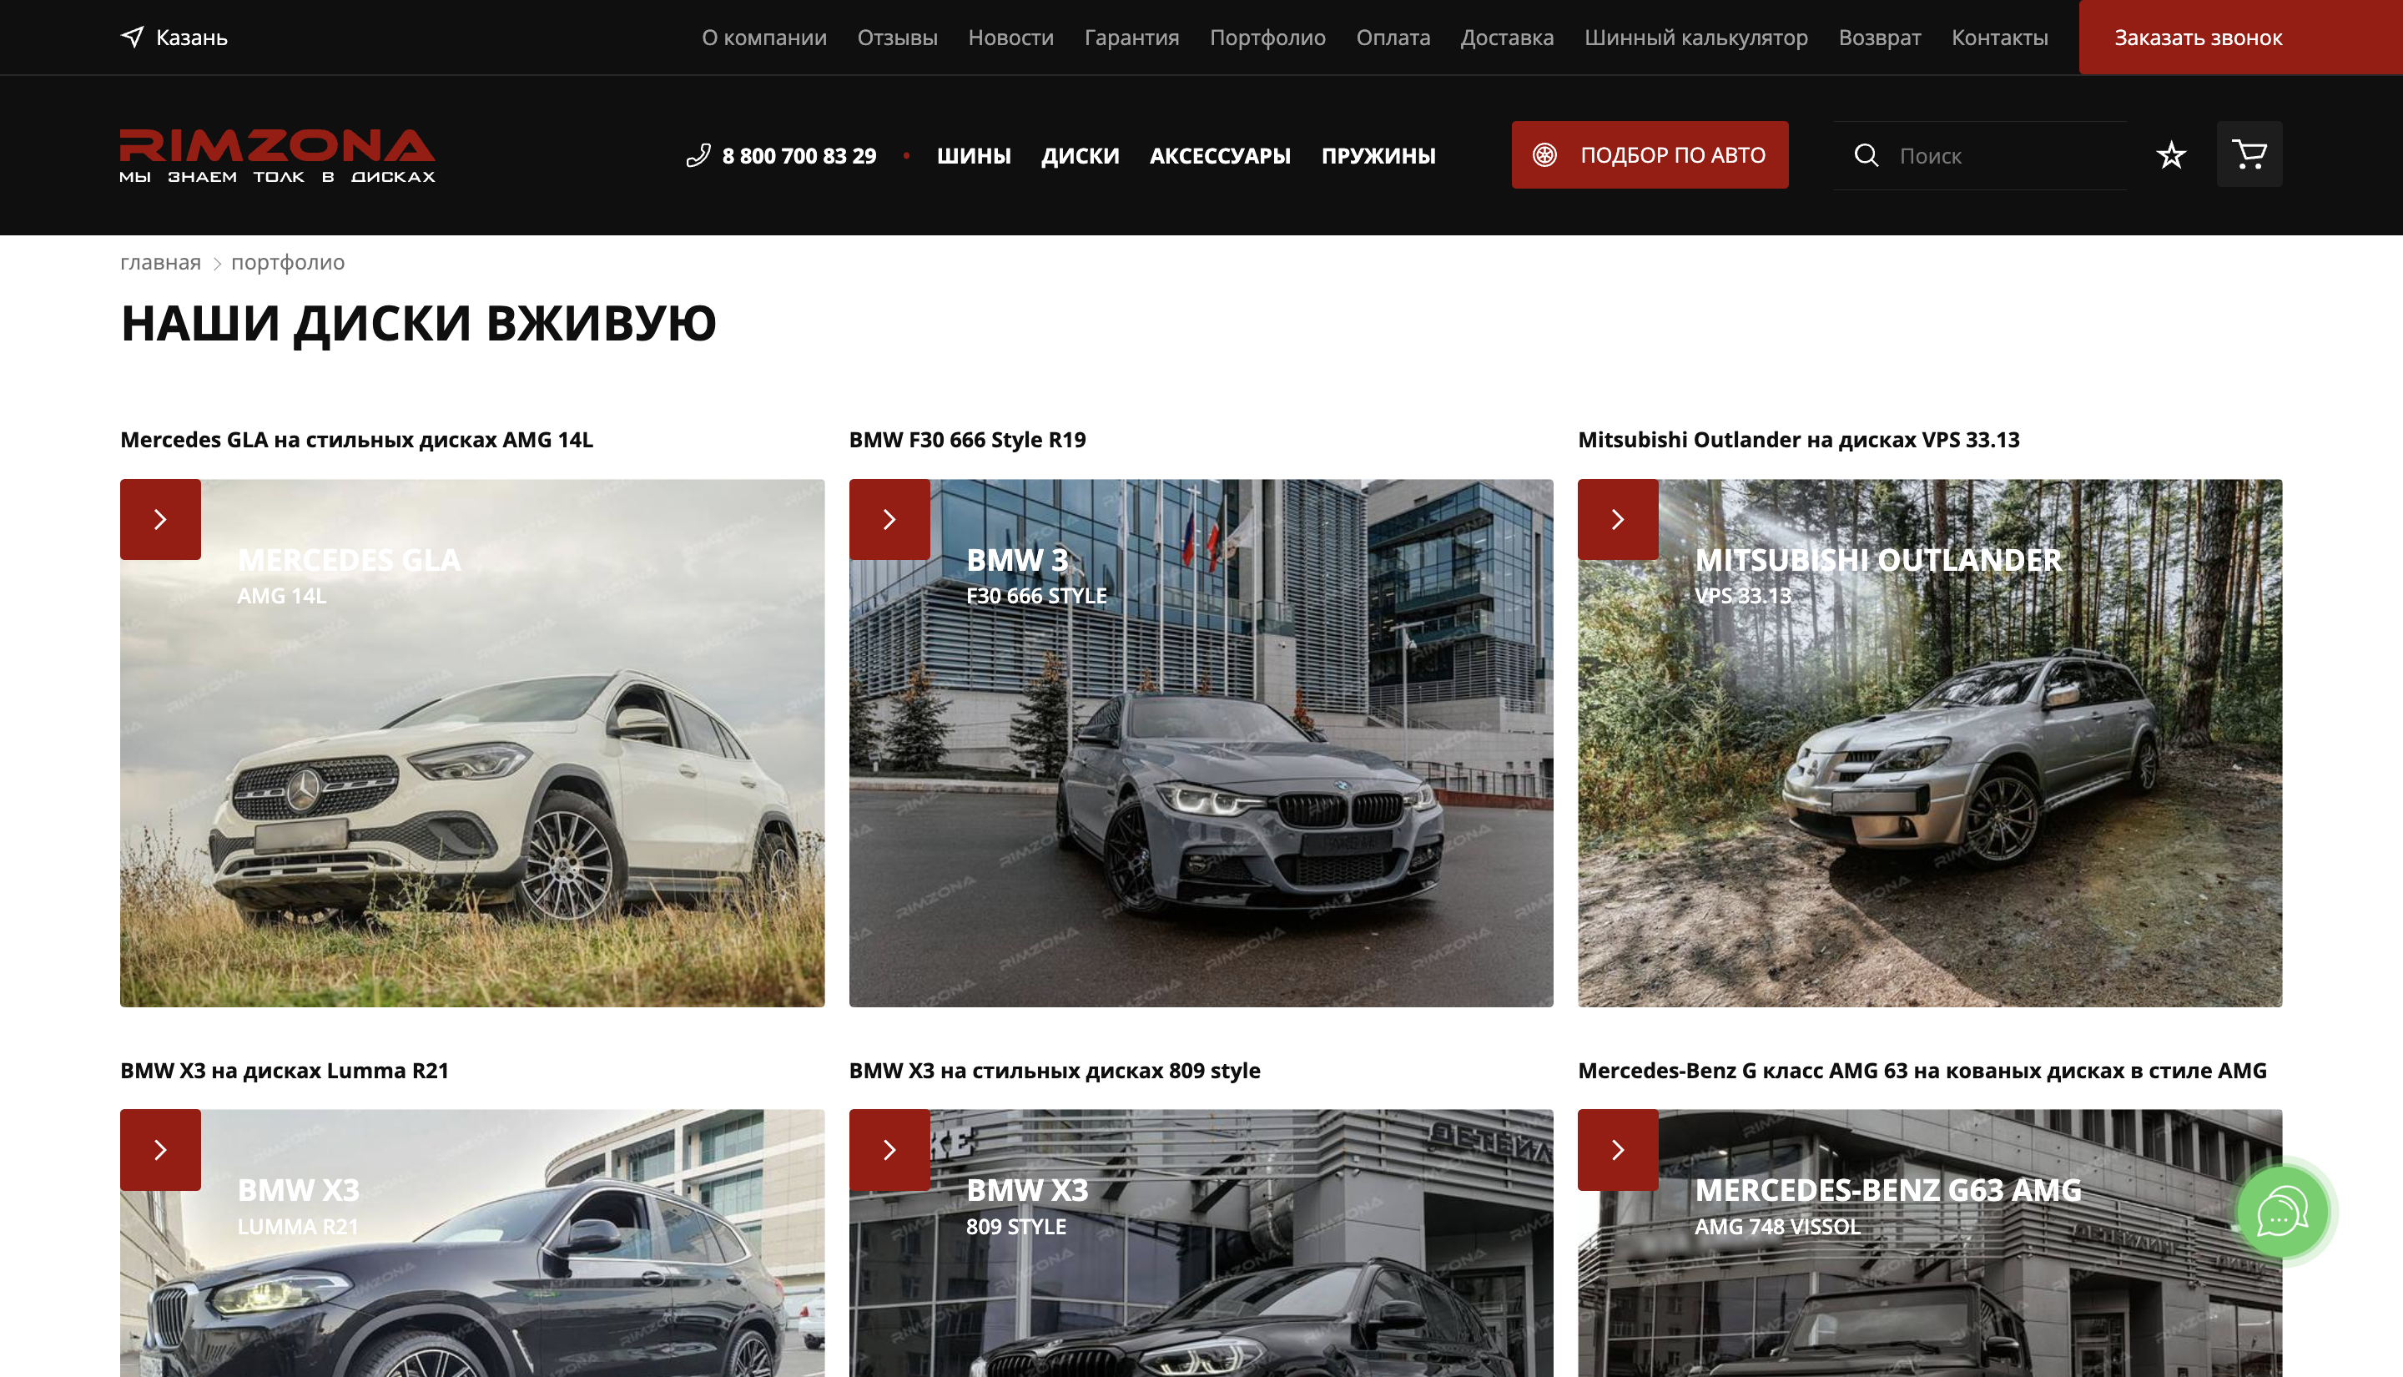This screenshot has width=2403, height=1377.
Task: Click the favorites star icon
Action: (2170, 155)
